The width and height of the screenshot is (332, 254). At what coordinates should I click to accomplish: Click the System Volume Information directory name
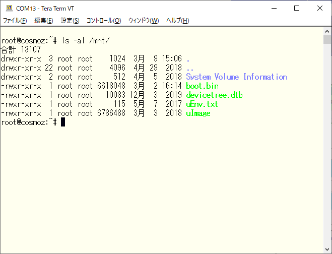tap(236, 77)
